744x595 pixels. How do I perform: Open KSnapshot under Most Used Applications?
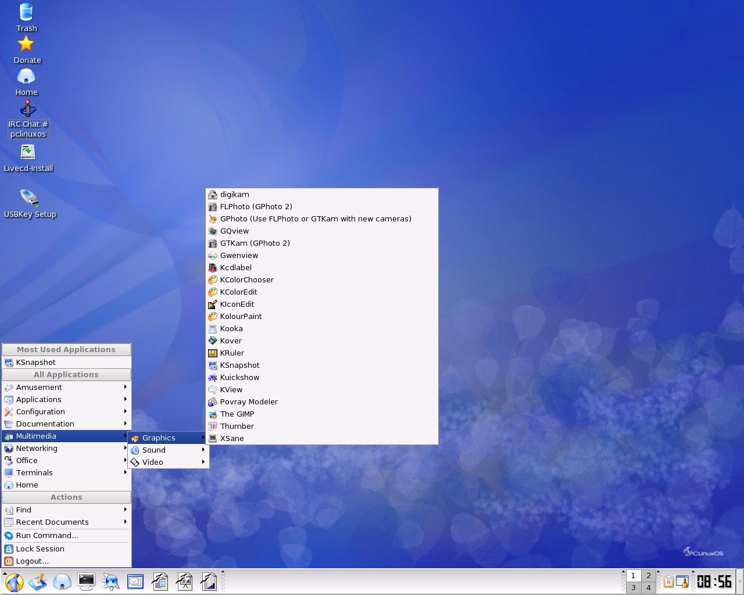66,363
